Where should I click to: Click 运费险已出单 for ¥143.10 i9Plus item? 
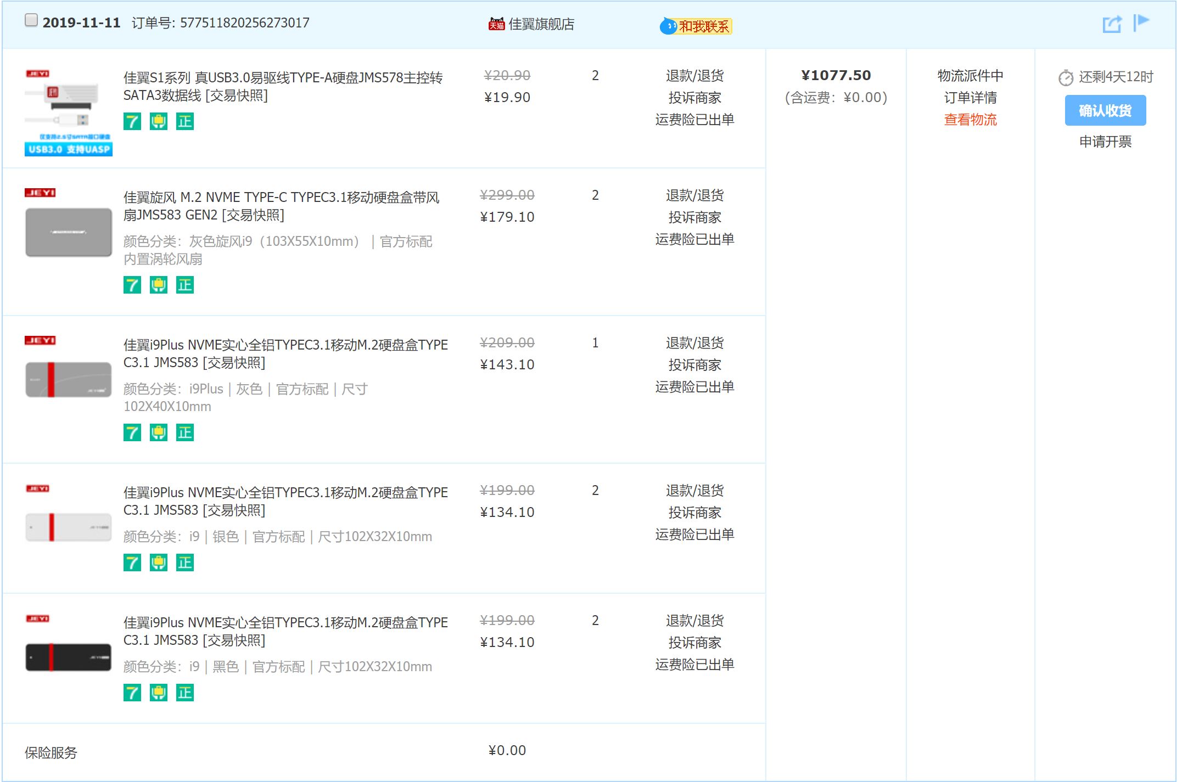694,387
